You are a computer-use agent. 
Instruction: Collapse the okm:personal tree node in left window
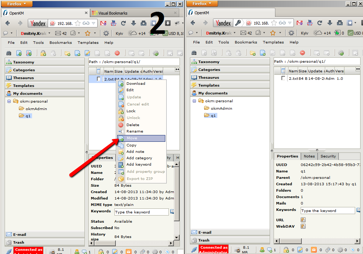click(x=9, y=101)
